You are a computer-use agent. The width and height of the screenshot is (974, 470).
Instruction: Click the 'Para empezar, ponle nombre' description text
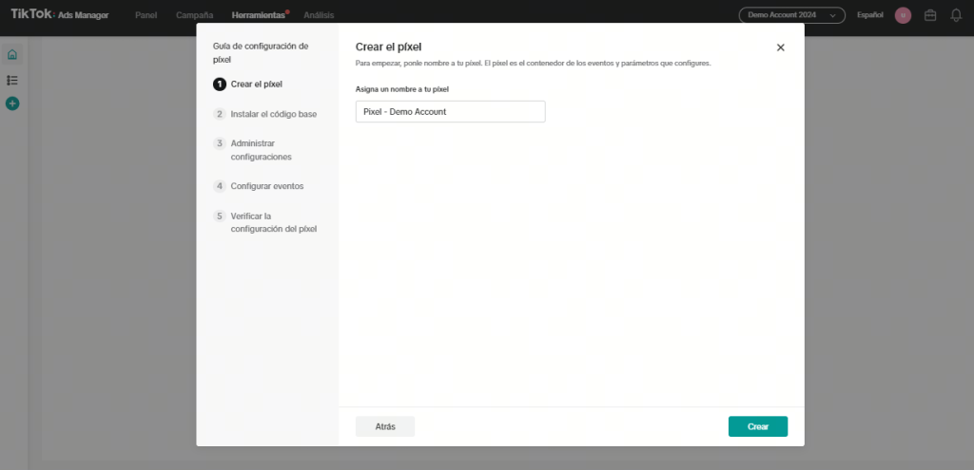coord(533,64)
